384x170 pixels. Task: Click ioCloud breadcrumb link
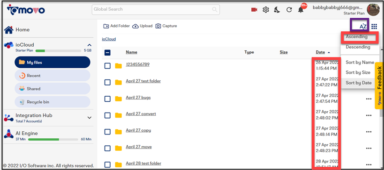tap(109, 39)
